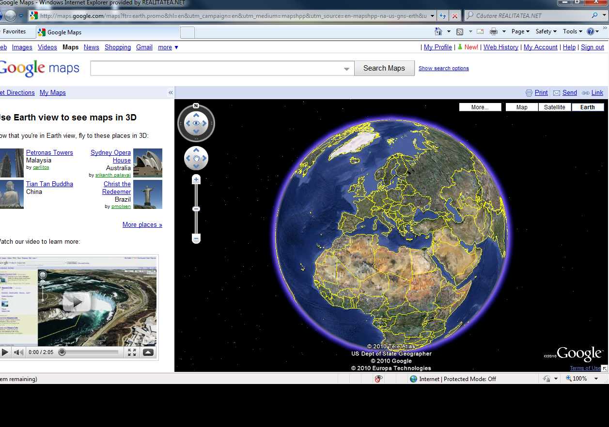Click the green labs flask New! icon
Viewport: 609px width, 427px height.
click(460, 47)
